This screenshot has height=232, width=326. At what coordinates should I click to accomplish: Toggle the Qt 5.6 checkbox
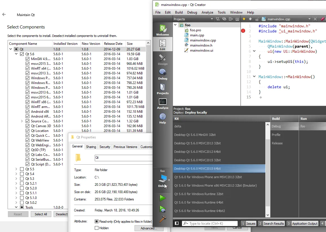[x=22, y=54]
